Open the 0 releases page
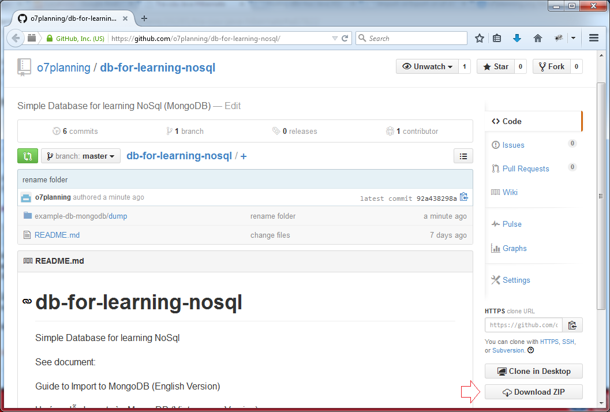610x412 pixels. 295,131
